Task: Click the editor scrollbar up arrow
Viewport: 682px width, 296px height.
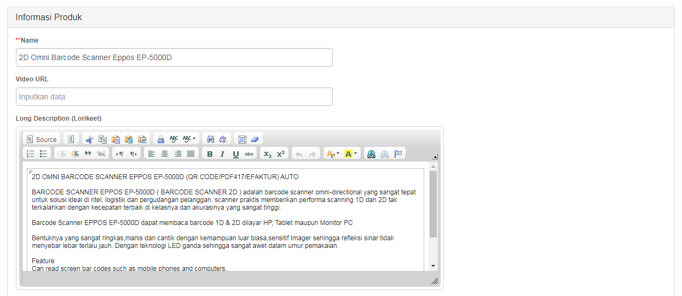Action: (x=434, y=166)
